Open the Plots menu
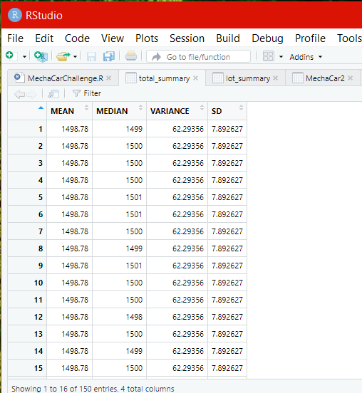 [x=147, y=38]
